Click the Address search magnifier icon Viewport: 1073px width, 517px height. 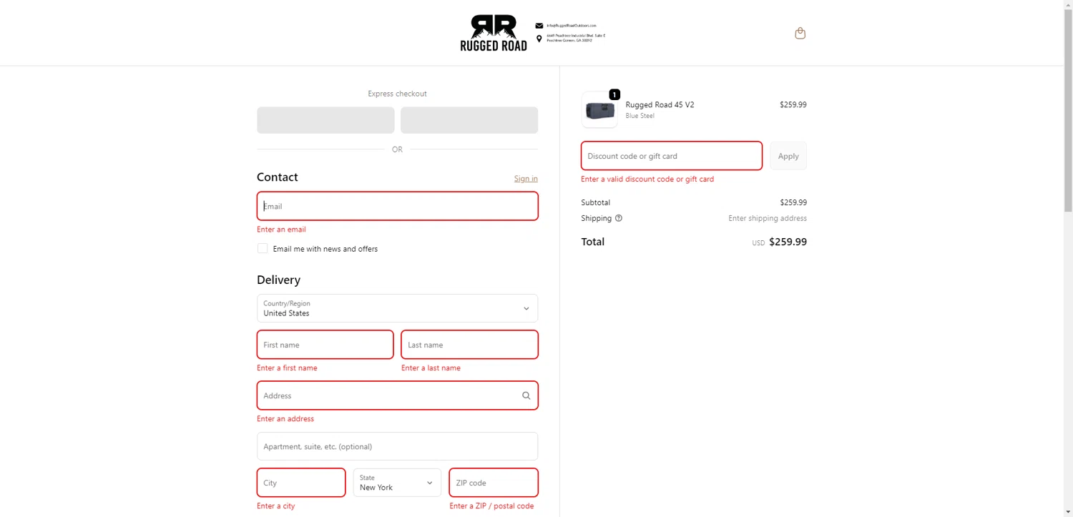pyautogui.click(x=526, y=395)
